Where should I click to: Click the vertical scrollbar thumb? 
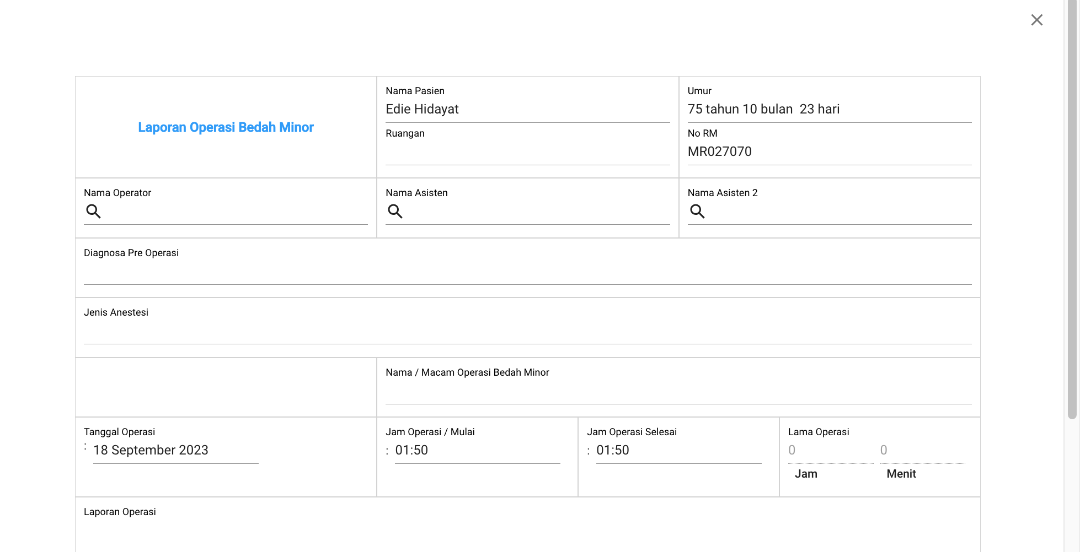pos(1072,209)
